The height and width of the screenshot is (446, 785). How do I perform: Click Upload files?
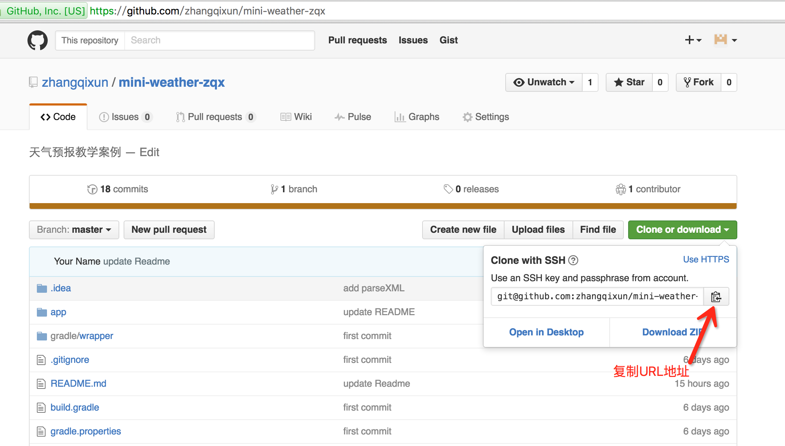pos(538,230)
